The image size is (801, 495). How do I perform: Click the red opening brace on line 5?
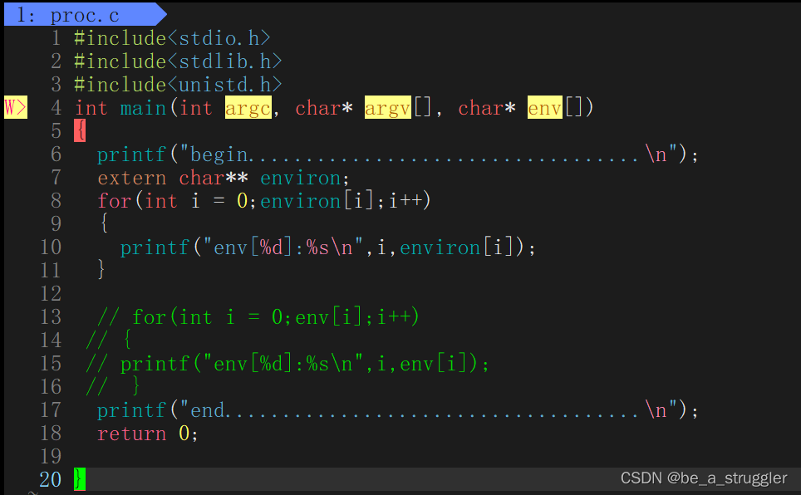tap(80, 130)
